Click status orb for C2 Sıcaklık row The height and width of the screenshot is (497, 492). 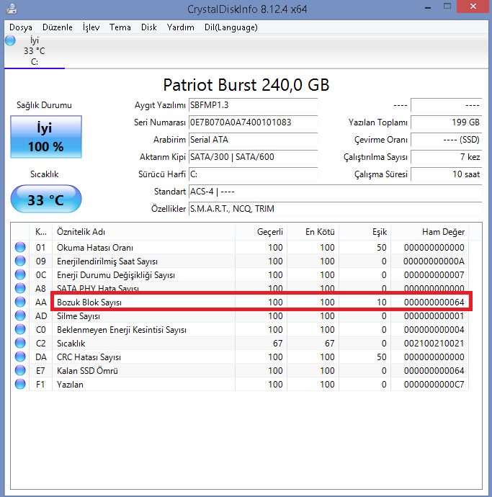point(20,343)
